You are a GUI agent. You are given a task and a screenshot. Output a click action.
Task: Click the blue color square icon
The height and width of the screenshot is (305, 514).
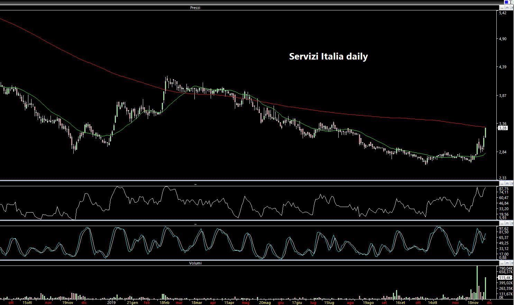[507, 2]
